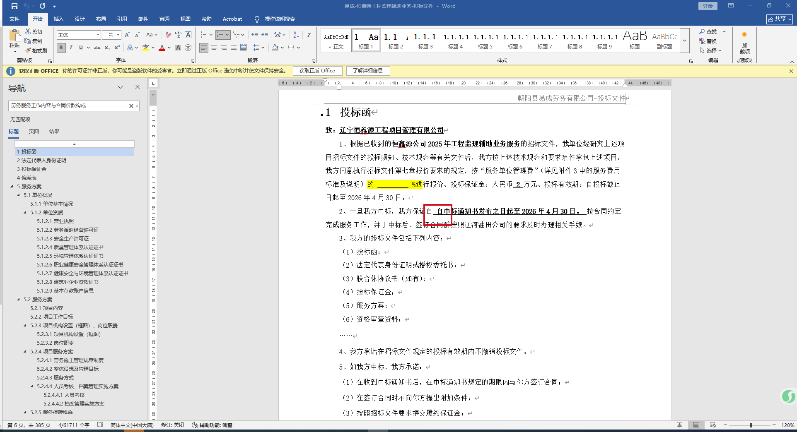Screen dimensions: 797x432
Task: Click the Increase Font Size icon
Action: point(127,35)
